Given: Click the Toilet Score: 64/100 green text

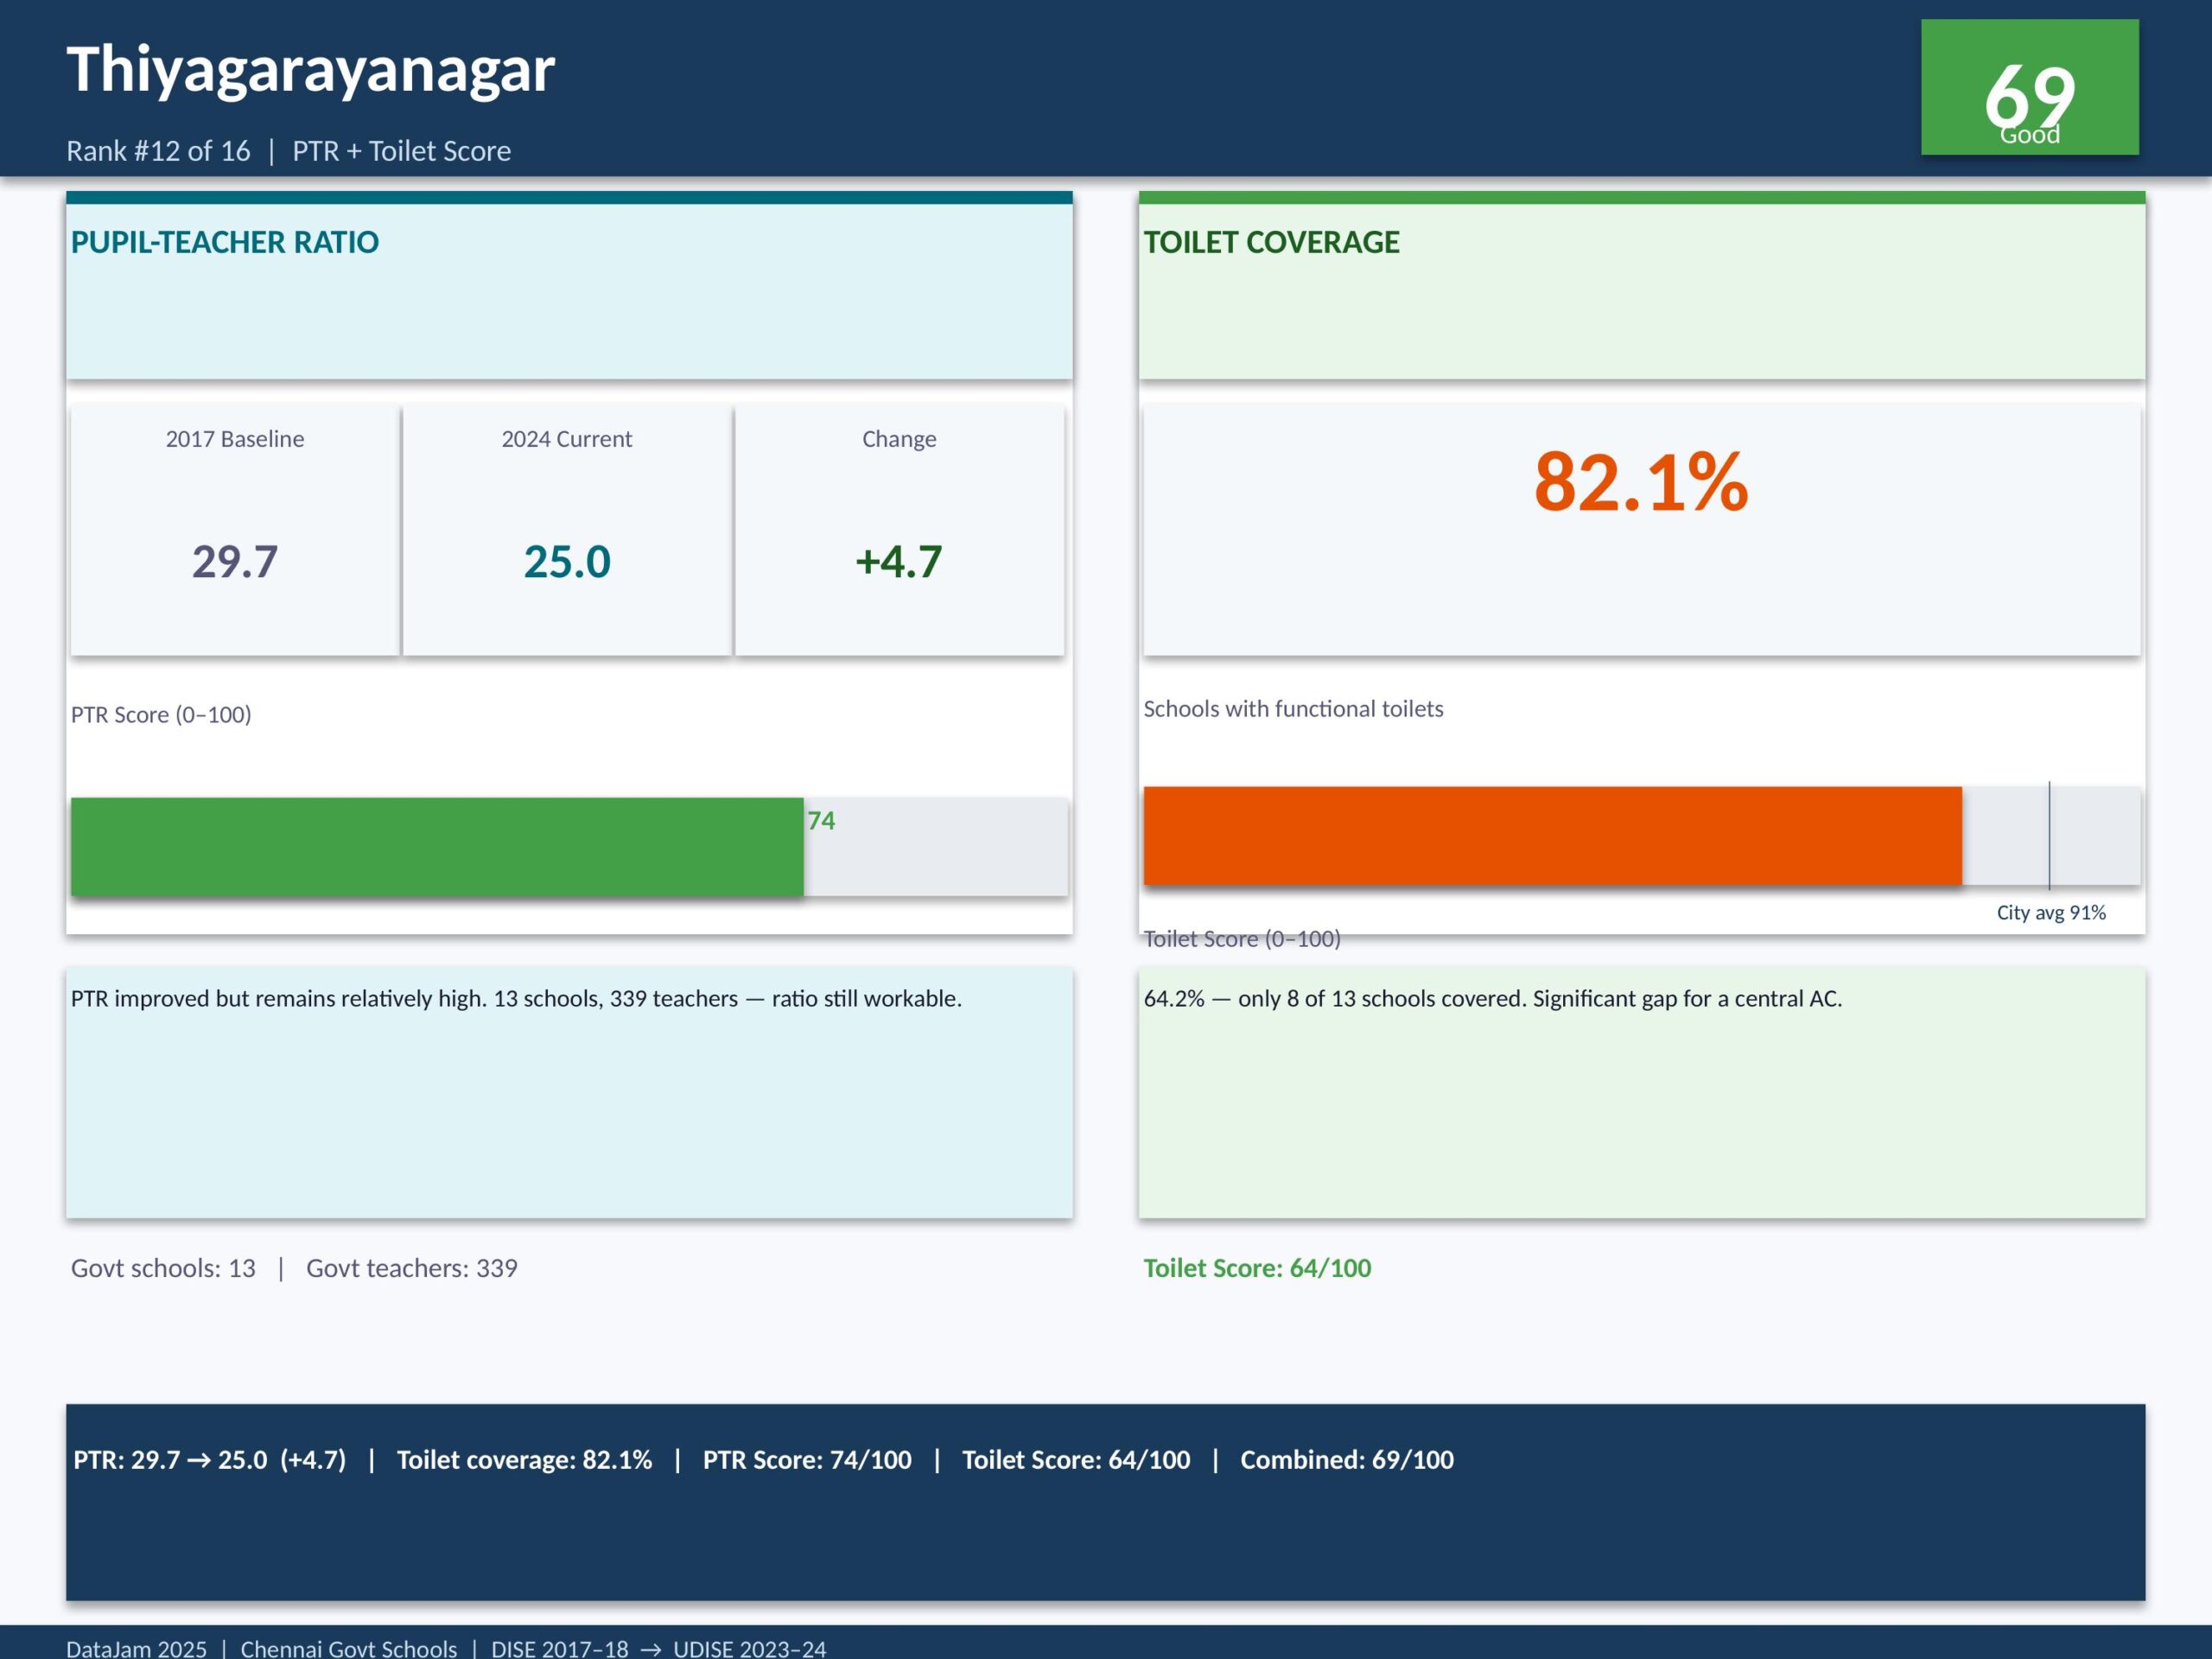Looking at the screenshot, I should click(1257, 1268).
